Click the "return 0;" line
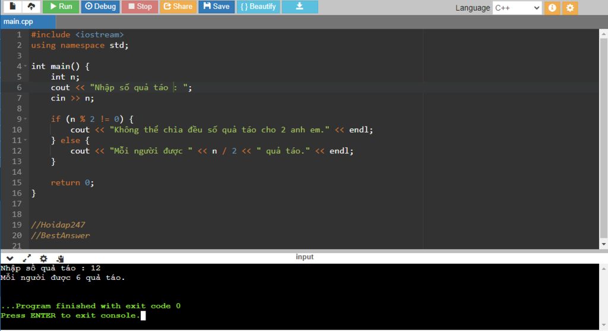This screenshot has width=608, height=331. [x=72, y=182]
